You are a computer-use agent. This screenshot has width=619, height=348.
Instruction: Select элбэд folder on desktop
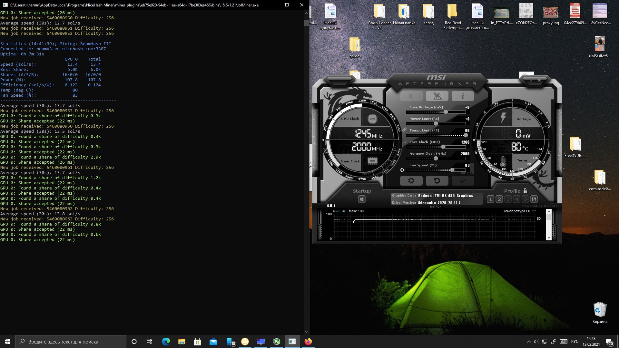[428, 15]
